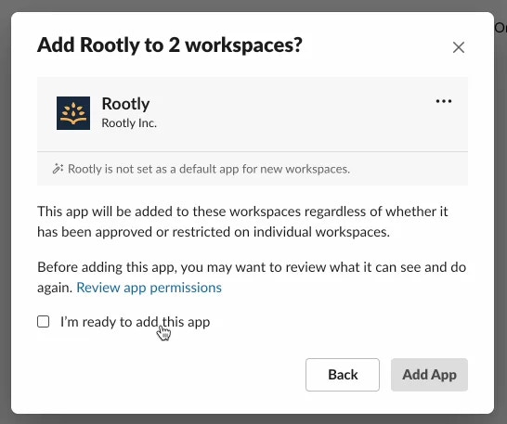
Task: Open the three-dot more options menu
Action: pyautogui.click(x=444, y=101)
